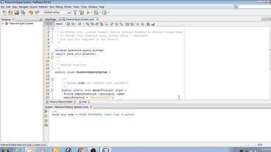Screen dimensions: 271x152
Task: Click the Build Project hammer icon
Action: [75, 12]
